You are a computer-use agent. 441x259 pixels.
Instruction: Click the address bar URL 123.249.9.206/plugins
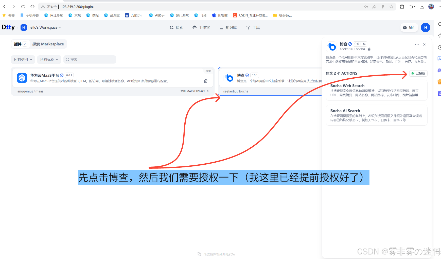pos(78,7)
